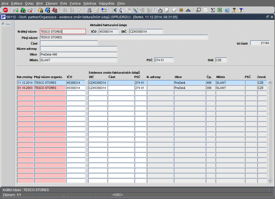Click the blue-topped question mark help icon
This screenshot has height=199, width=275.
point(241,10)
